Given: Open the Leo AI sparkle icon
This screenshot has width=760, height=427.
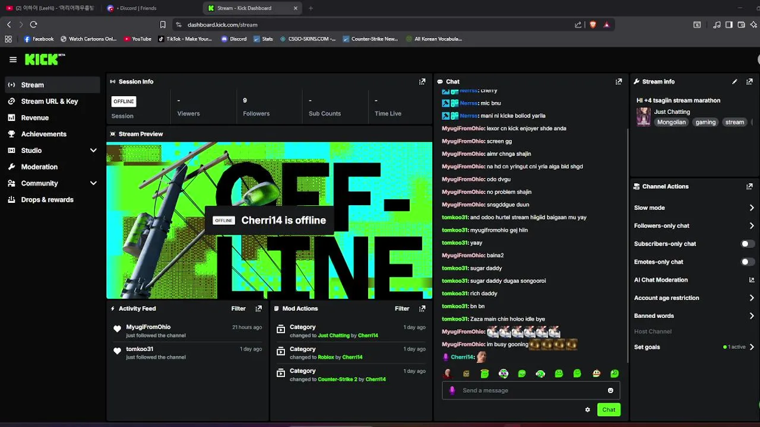Looking at the screenshot, I should tap(754, 24).
